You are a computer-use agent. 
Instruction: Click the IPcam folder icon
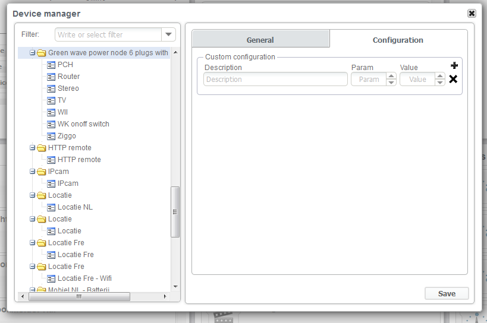coord(42,172)
